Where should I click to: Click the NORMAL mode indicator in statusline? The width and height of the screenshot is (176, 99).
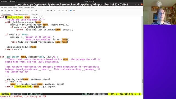[x=5, y=94]
